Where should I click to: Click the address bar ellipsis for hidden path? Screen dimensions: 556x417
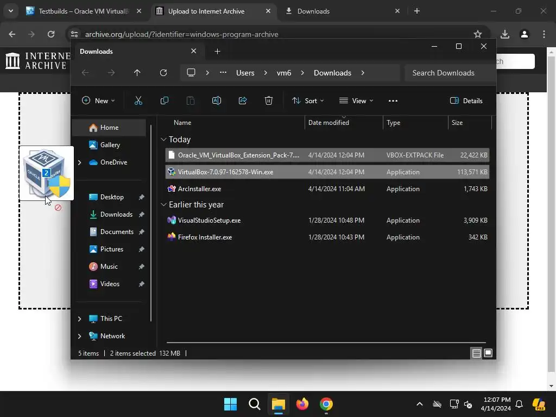[223, 73]
